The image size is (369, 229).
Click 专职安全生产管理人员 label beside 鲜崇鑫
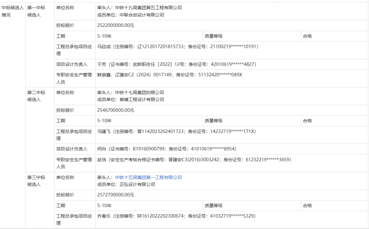pos(74,78)
